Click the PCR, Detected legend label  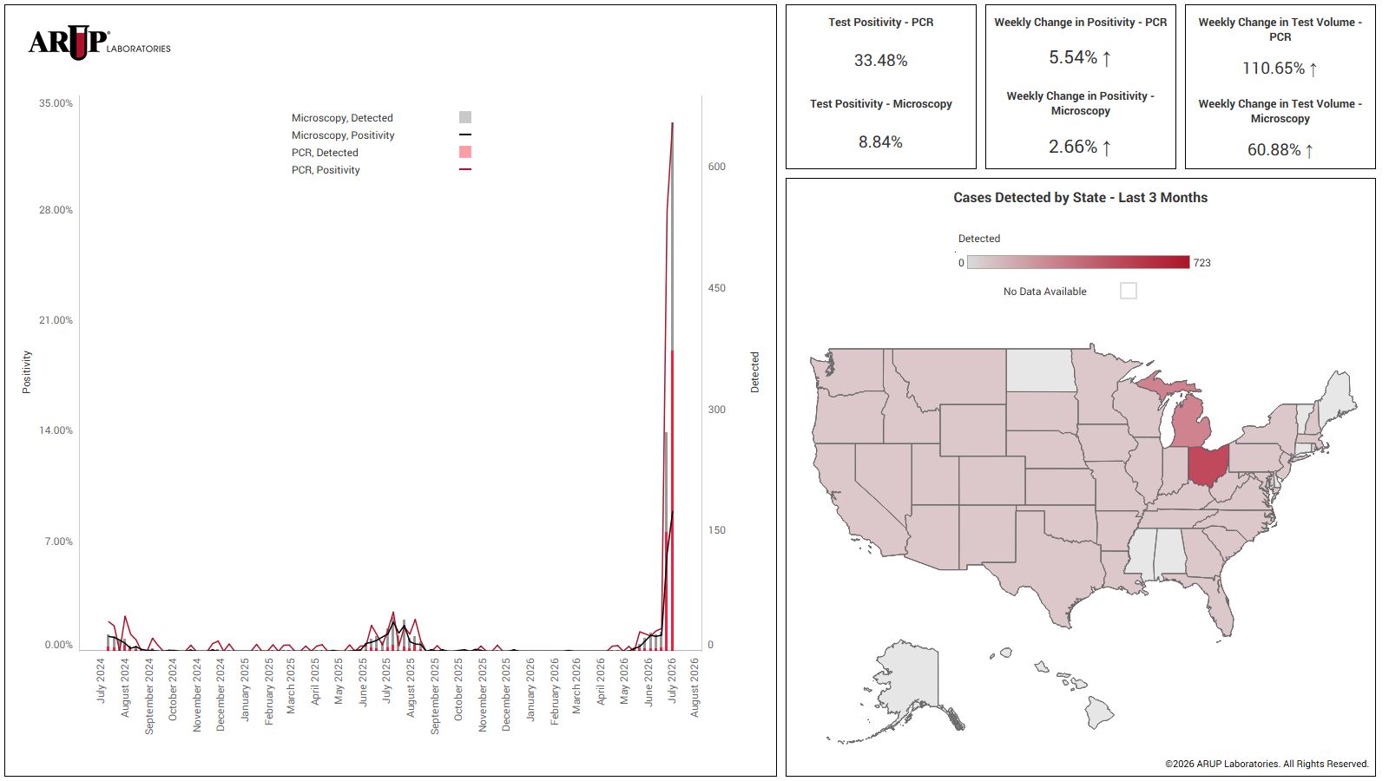(x=325, y=153)
